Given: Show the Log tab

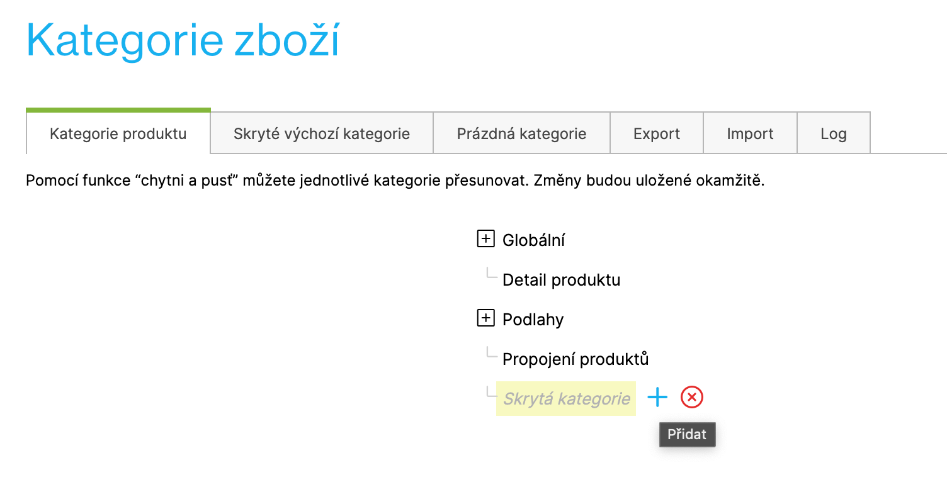Looking at the screenshot, I should pos(834,133).
